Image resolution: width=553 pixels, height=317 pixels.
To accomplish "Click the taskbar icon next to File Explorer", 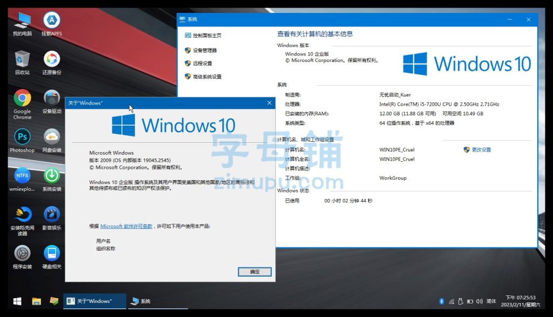I will point(54,301).
